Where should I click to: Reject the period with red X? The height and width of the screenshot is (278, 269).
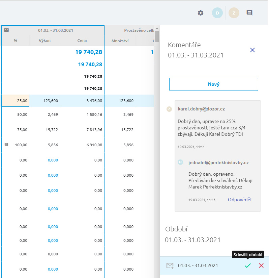tap(261, 266)
